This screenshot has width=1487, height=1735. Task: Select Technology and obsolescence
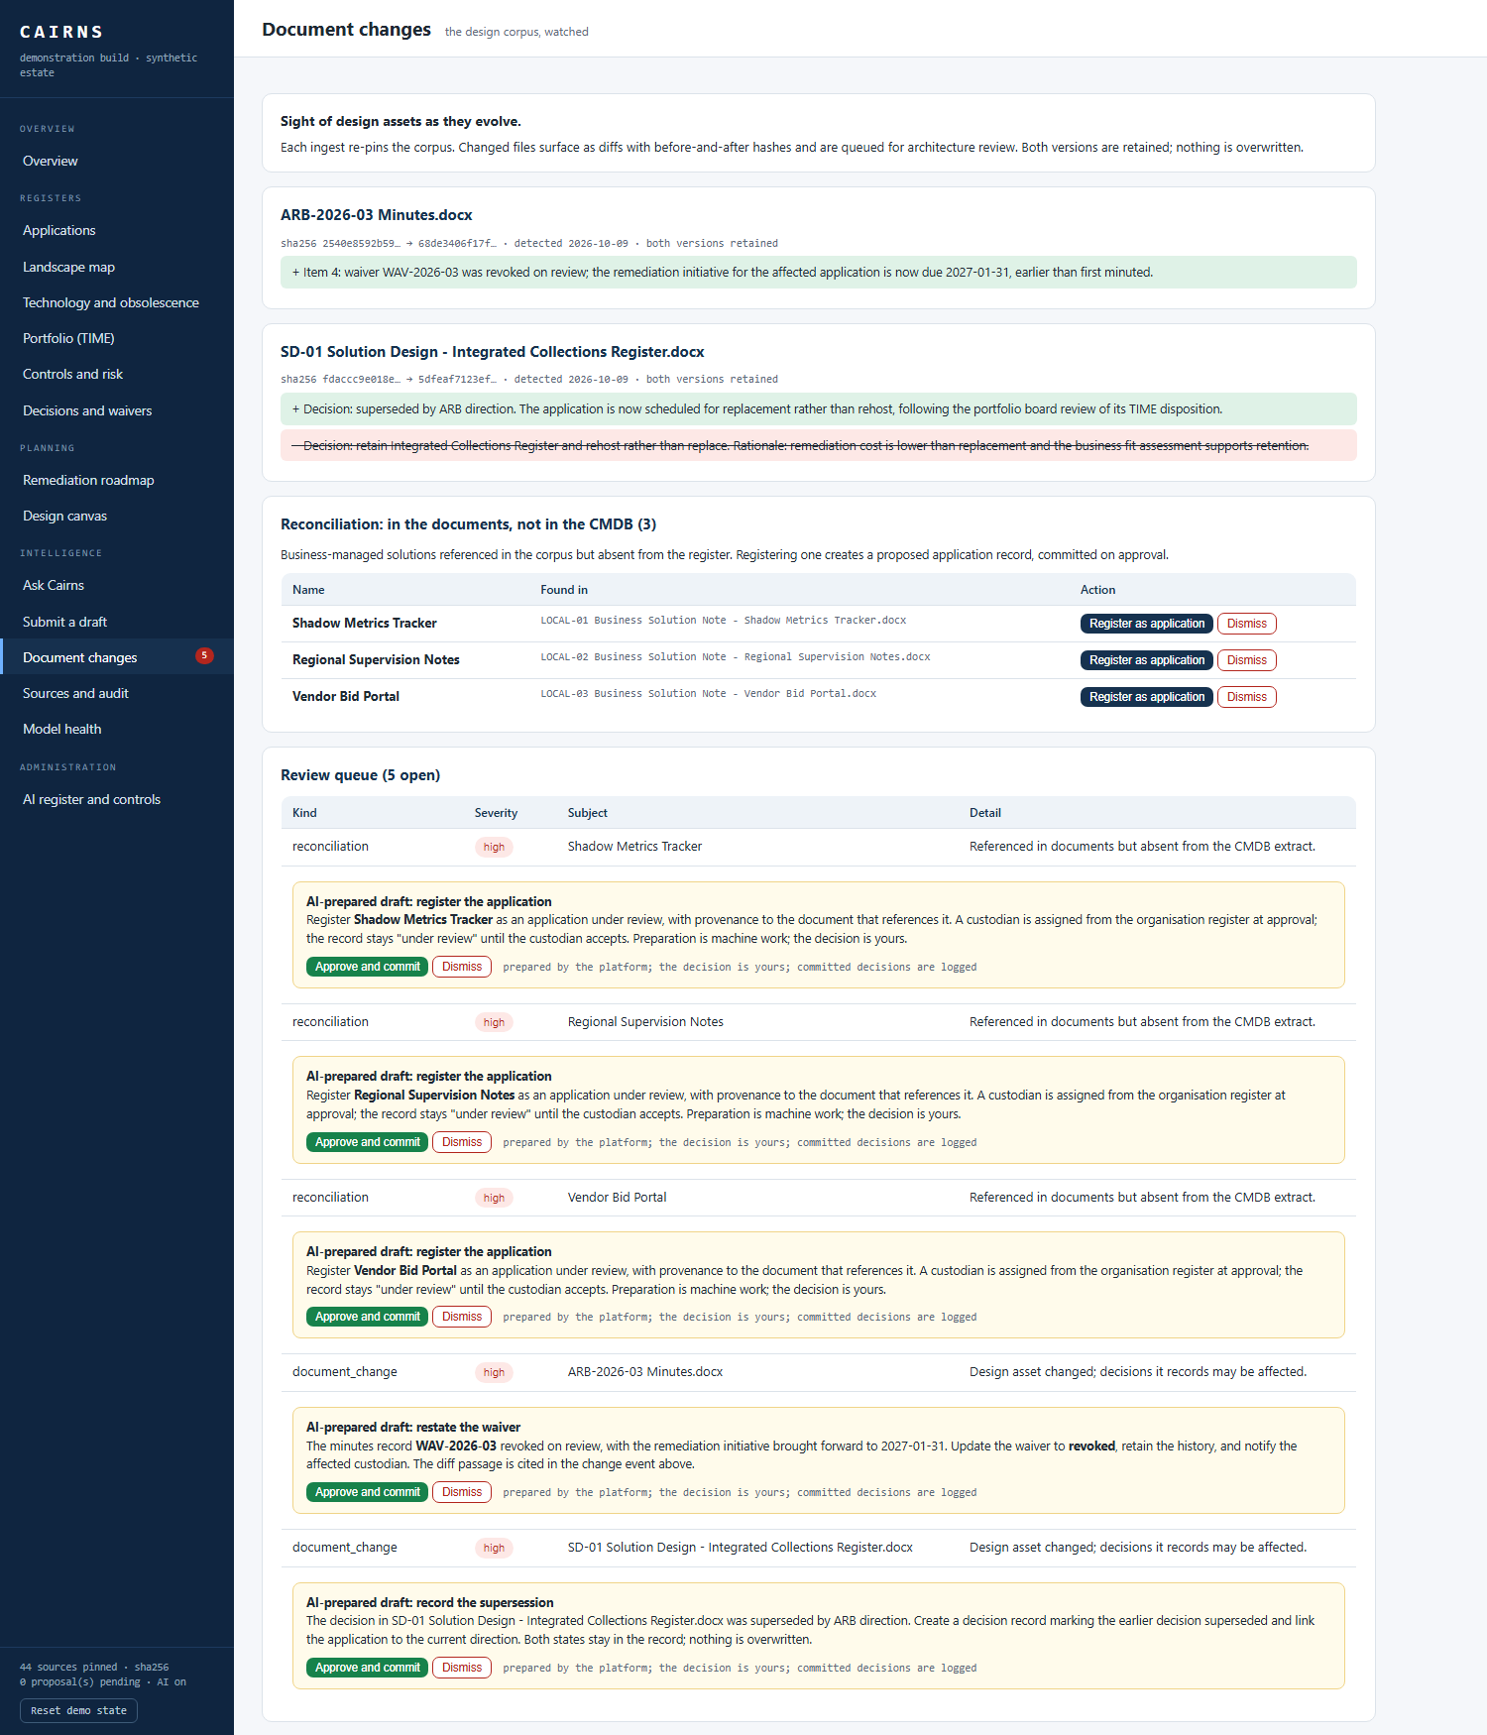pyautogui.click(x=111, y=302)
